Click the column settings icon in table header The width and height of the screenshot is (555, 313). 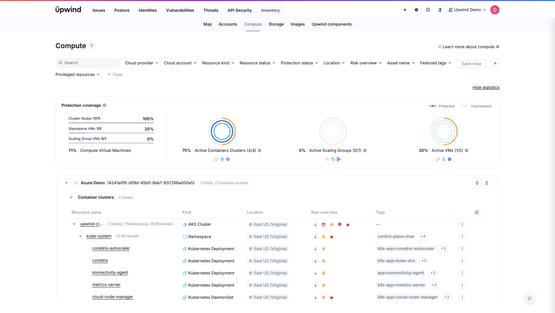(477, 212)
